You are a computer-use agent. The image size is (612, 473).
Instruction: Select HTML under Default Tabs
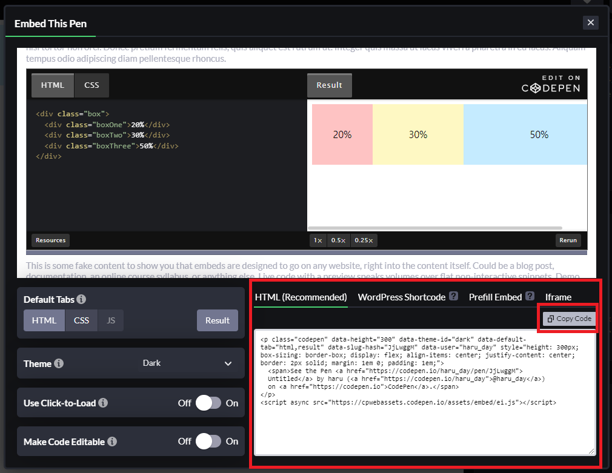[x=44, y=320]
